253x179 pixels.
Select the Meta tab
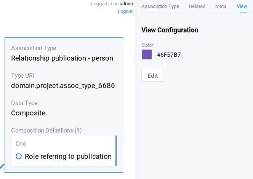pyautogui.click(x=221, y=6)
